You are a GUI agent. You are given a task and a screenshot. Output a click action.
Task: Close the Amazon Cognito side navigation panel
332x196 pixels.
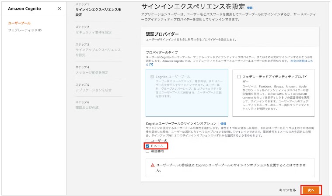coord(59,9)
